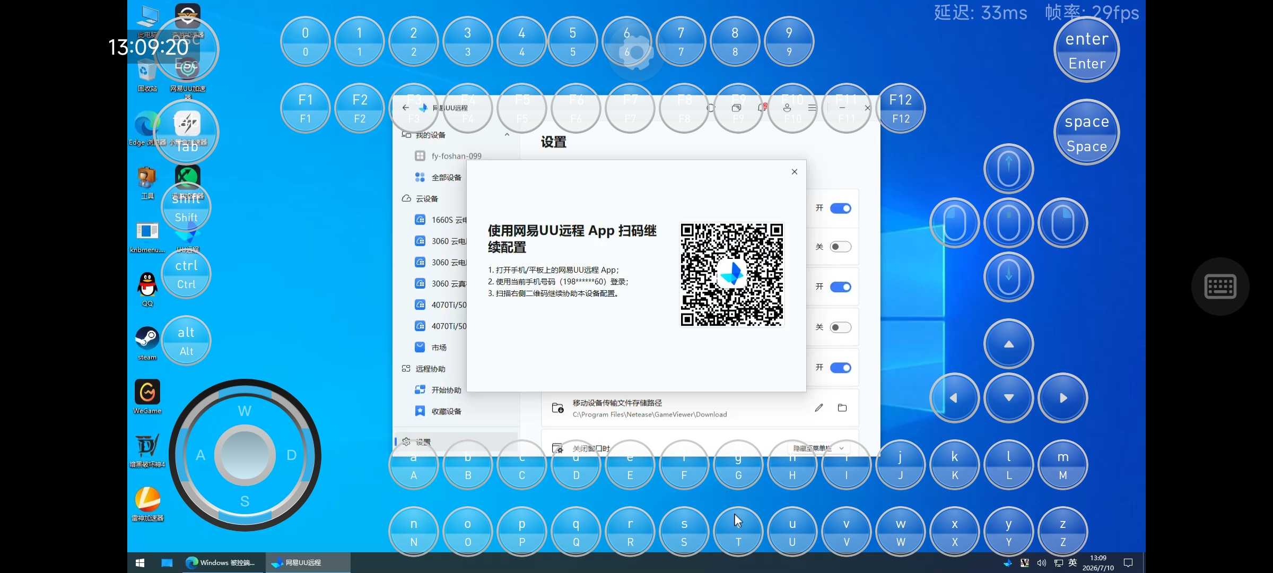Tap the virtual middle mouse button
This screenshot has height=573, width=1273.
point(1009,223)
